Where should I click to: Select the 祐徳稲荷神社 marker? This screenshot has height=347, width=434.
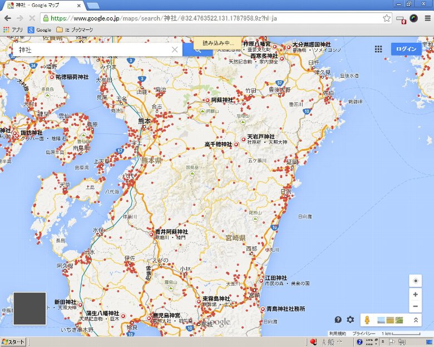click(52, 77)
